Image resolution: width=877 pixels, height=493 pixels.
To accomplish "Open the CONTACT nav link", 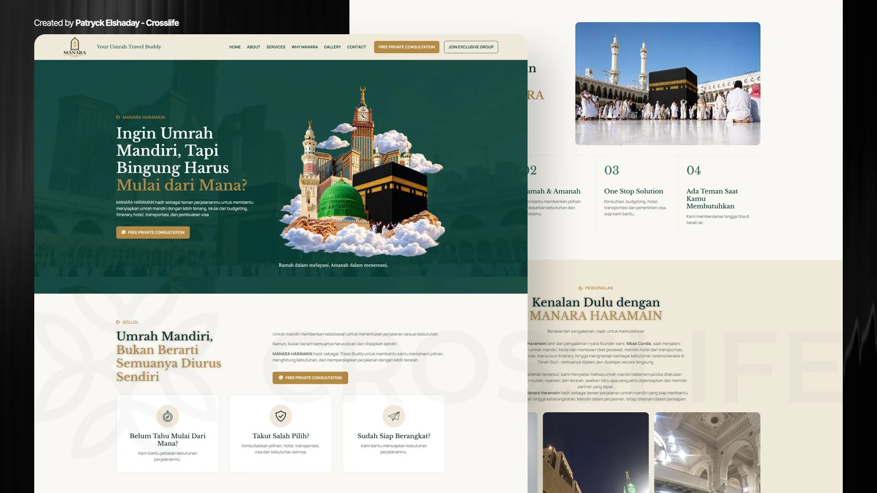I will 356,47.
